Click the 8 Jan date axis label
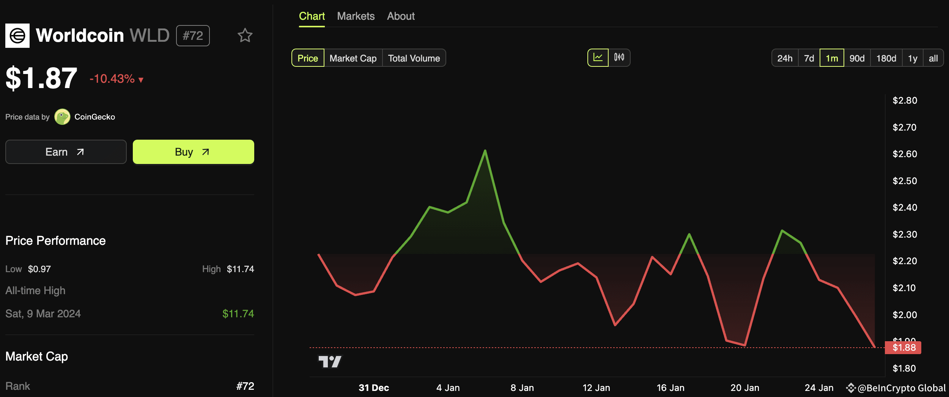Screen dimensions: 949x397 [x=522, y=388]
